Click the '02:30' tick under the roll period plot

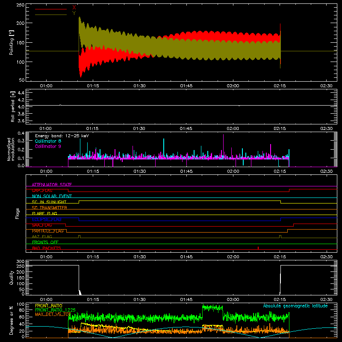[326, 129]
